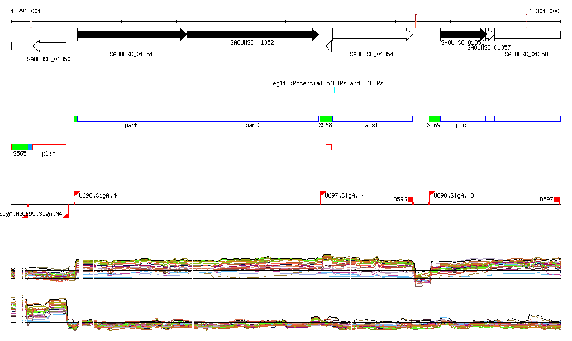Image resolution: width=572 pixels, height=341 pixels.
Task: Click the U696.SigA.M4 red promoter flag
Action: (76, 194)
